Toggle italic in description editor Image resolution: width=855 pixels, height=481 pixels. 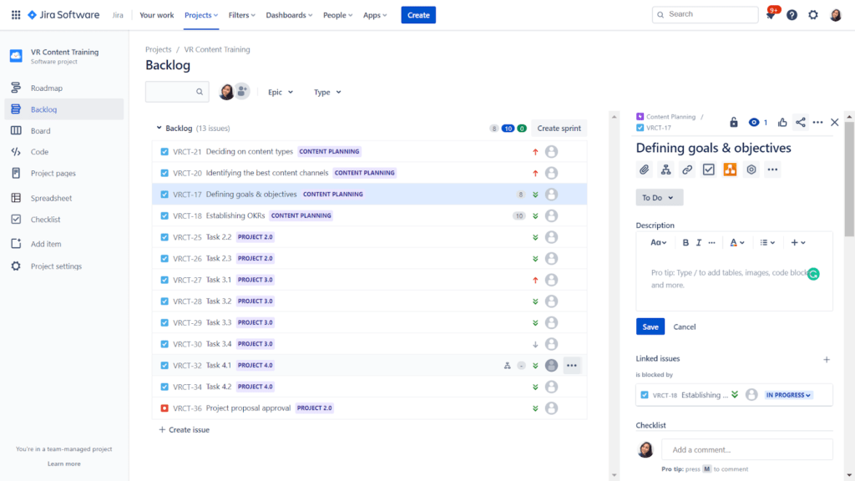[699, 243]
